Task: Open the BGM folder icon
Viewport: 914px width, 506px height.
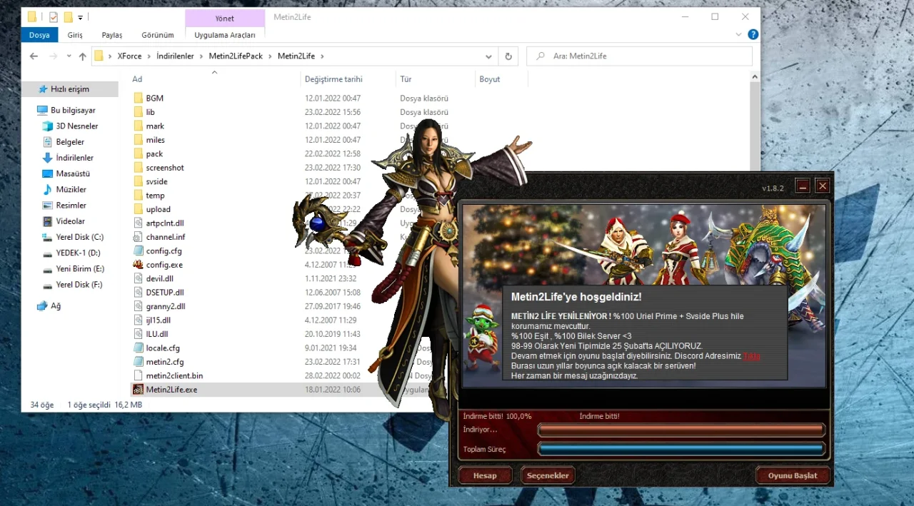Action: (x=139, y=98)
